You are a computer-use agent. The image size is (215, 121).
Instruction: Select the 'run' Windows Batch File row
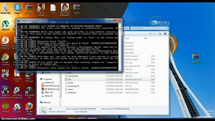pos(110,79)
